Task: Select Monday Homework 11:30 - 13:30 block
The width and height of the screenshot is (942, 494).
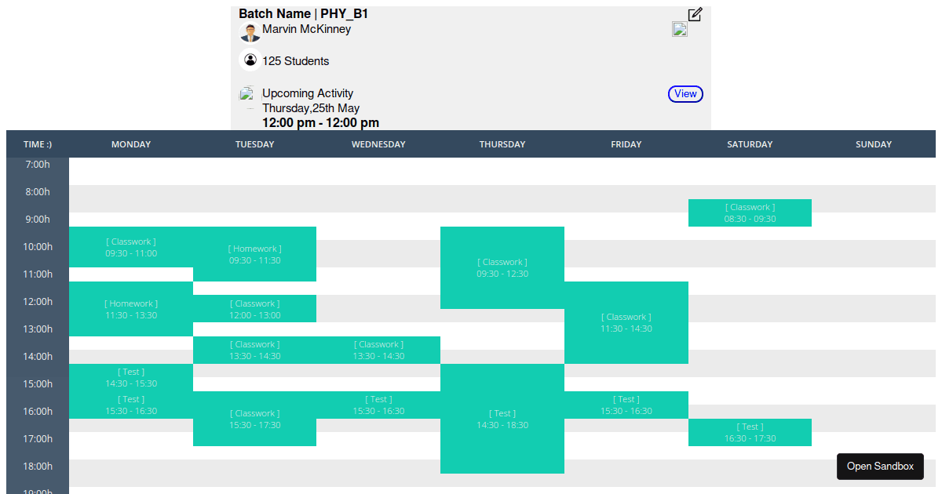Action: pyautogui.click(x=131, y=309)
